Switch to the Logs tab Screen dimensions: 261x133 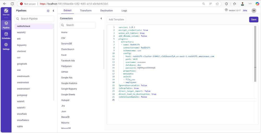coord(124,10)
